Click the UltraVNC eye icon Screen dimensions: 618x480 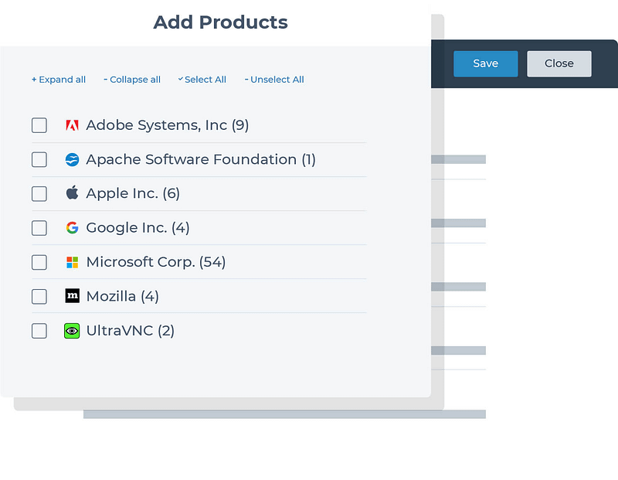click(72, 331)
